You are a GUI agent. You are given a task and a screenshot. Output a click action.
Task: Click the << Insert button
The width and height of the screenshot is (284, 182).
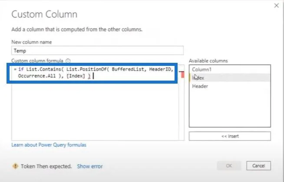pos(230,136)
